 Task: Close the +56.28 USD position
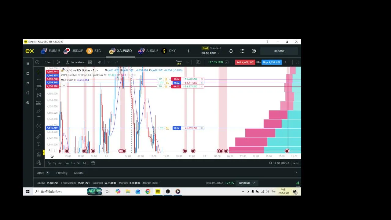click(x=202, y=79)
